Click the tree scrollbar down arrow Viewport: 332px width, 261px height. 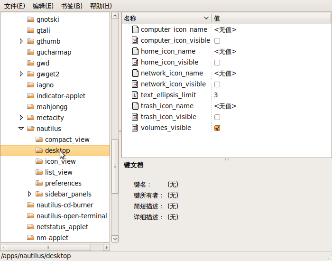pyautogui.click(x=115, y=239)
